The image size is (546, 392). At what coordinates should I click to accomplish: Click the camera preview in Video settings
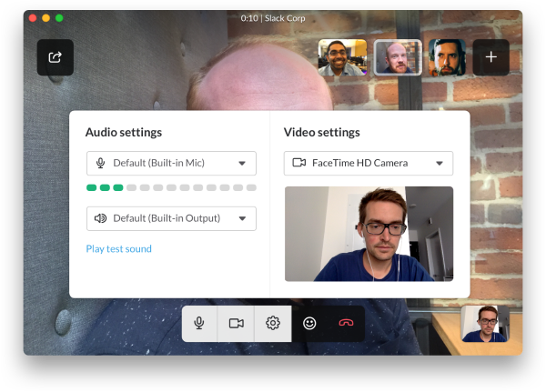click(369, 234)
